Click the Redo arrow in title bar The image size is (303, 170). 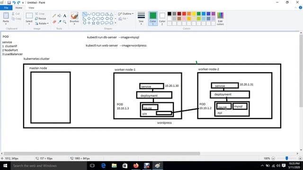click(19, 2)
